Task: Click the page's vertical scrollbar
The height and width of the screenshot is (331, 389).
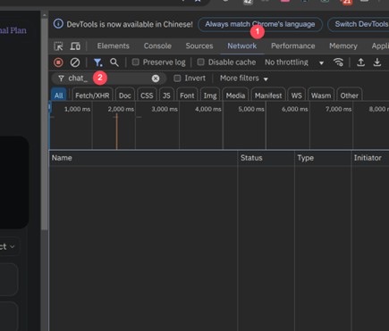Action: coord(45,125)
